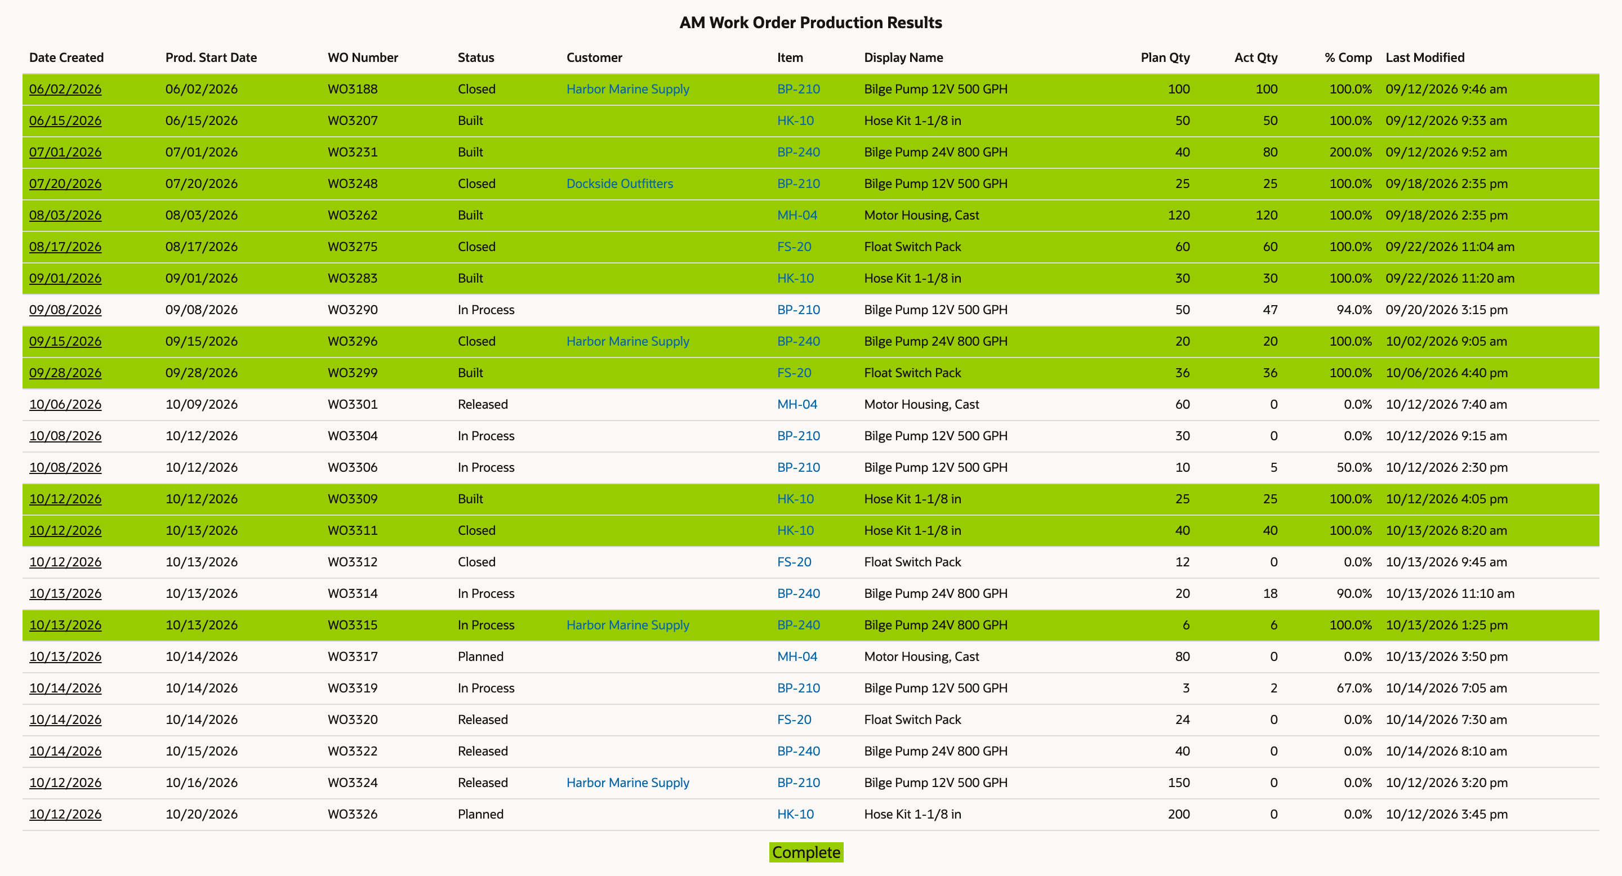This screenshot has height=876, width=1622.
Task: Open item HK-10 in the WO3326 row
Action: tap(795, 814)
